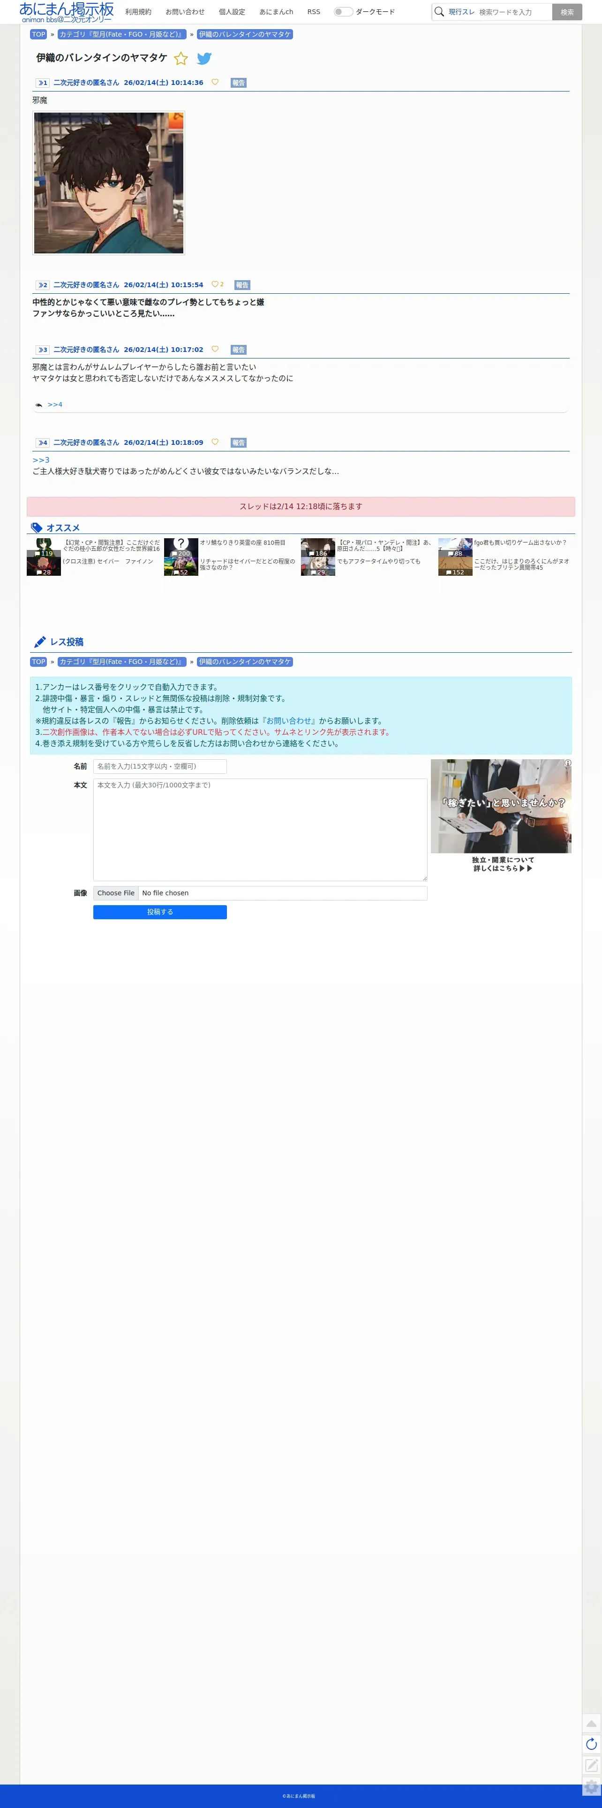Open recommended thread オリ鯖なりきり英霊の座 810冊目
Screen dimensions: 602x1808
pyautogui.click(x=243, y=542)
